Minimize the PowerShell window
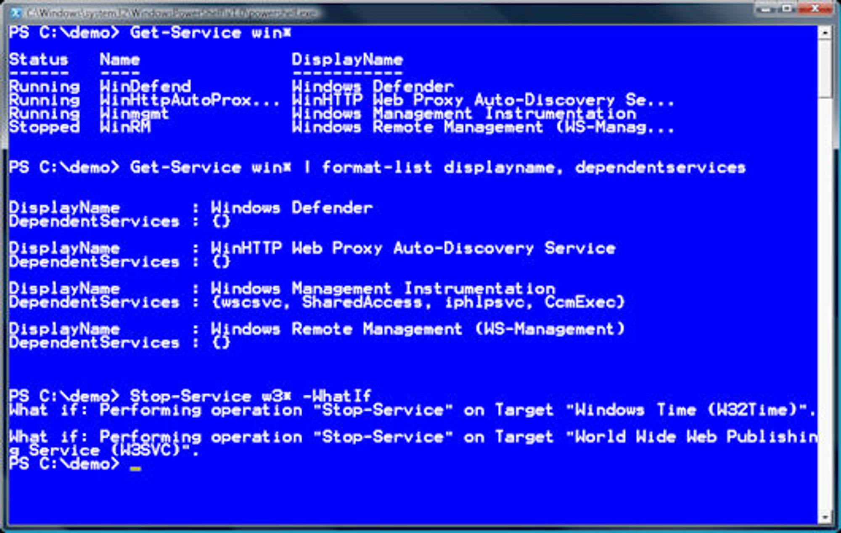Viewport: 841px width, 533px height. click(x=765, y=8)
